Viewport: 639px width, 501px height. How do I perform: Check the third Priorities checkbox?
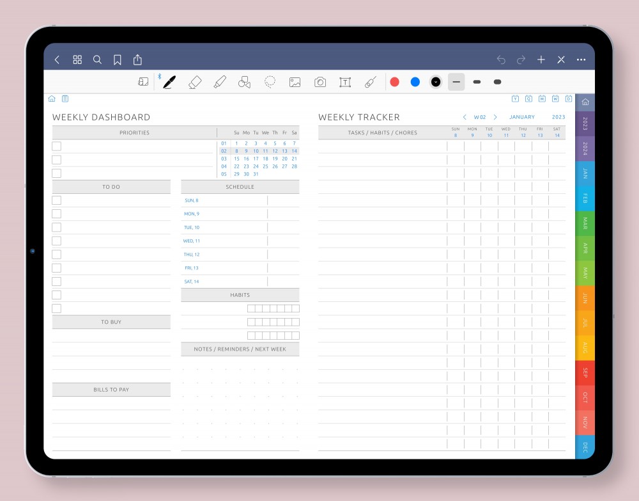[x=57, y=173]
